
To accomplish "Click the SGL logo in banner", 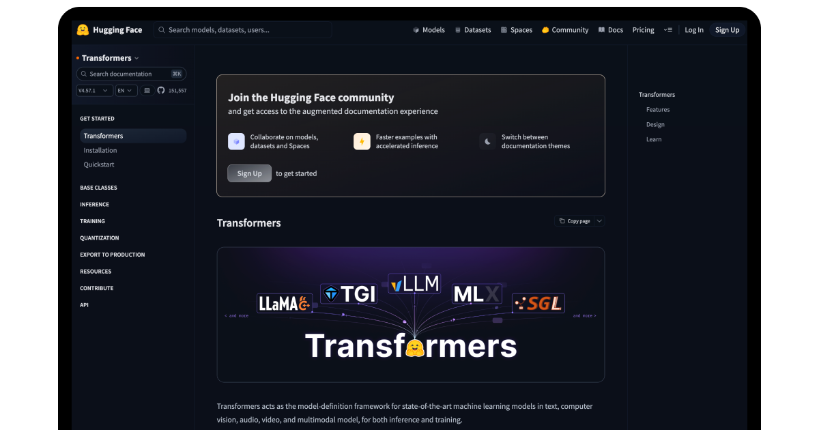I will point(538,303).
